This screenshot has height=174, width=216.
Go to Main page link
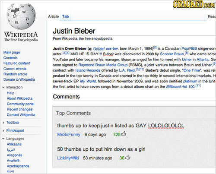click(x=12, y=52)
